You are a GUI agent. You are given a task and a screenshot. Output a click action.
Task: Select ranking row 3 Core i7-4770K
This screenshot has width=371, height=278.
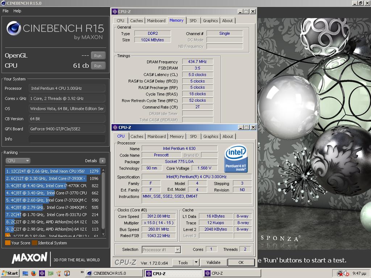click(53, 186)
